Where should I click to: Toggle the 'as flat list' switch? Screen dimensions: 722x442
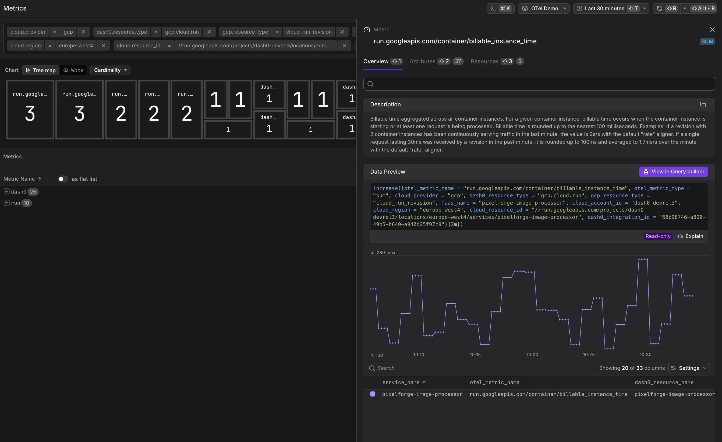point(62,179)
